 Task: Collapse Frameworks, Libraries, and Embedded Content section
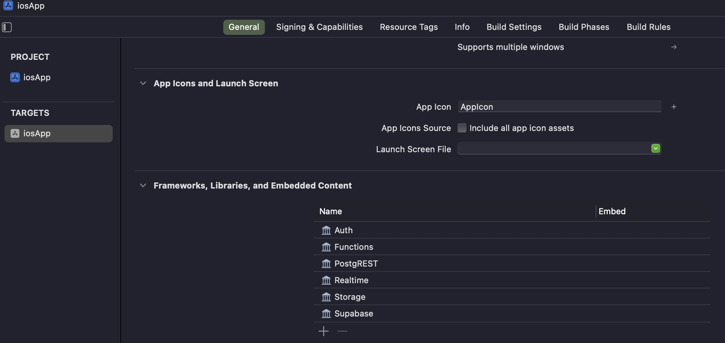click(x=143, y=186)
